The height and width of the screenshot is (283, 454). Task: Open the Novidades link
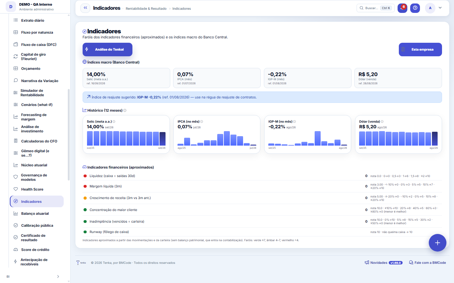pyautogui.click(x=383, y=263)
